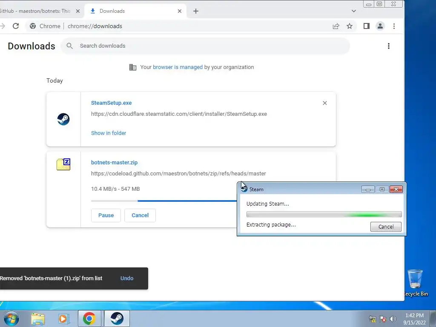Click the Steam icon of SteamSetup.exe download
Screen dimensions: 436x327
63,119
